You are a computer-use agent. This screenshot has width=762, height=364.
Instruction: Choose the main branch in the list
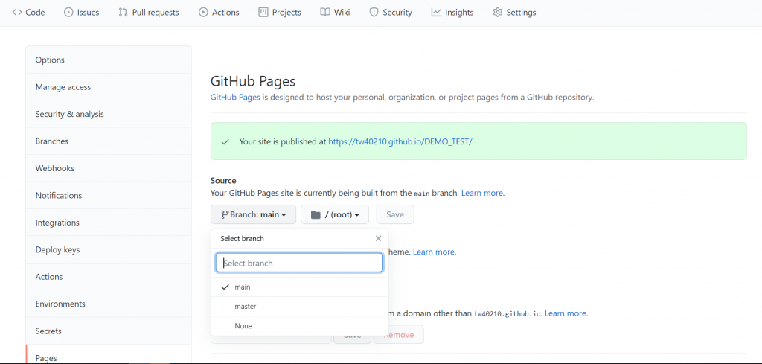pos(299,287)
